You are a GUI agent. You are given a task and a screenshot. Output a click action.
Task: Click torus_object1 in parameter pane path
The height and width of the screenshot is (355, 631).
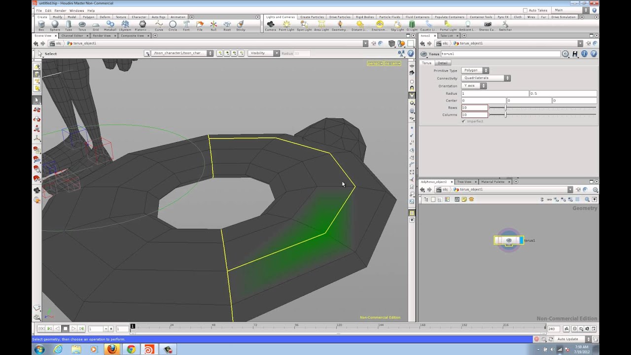(x=468, y=43)
